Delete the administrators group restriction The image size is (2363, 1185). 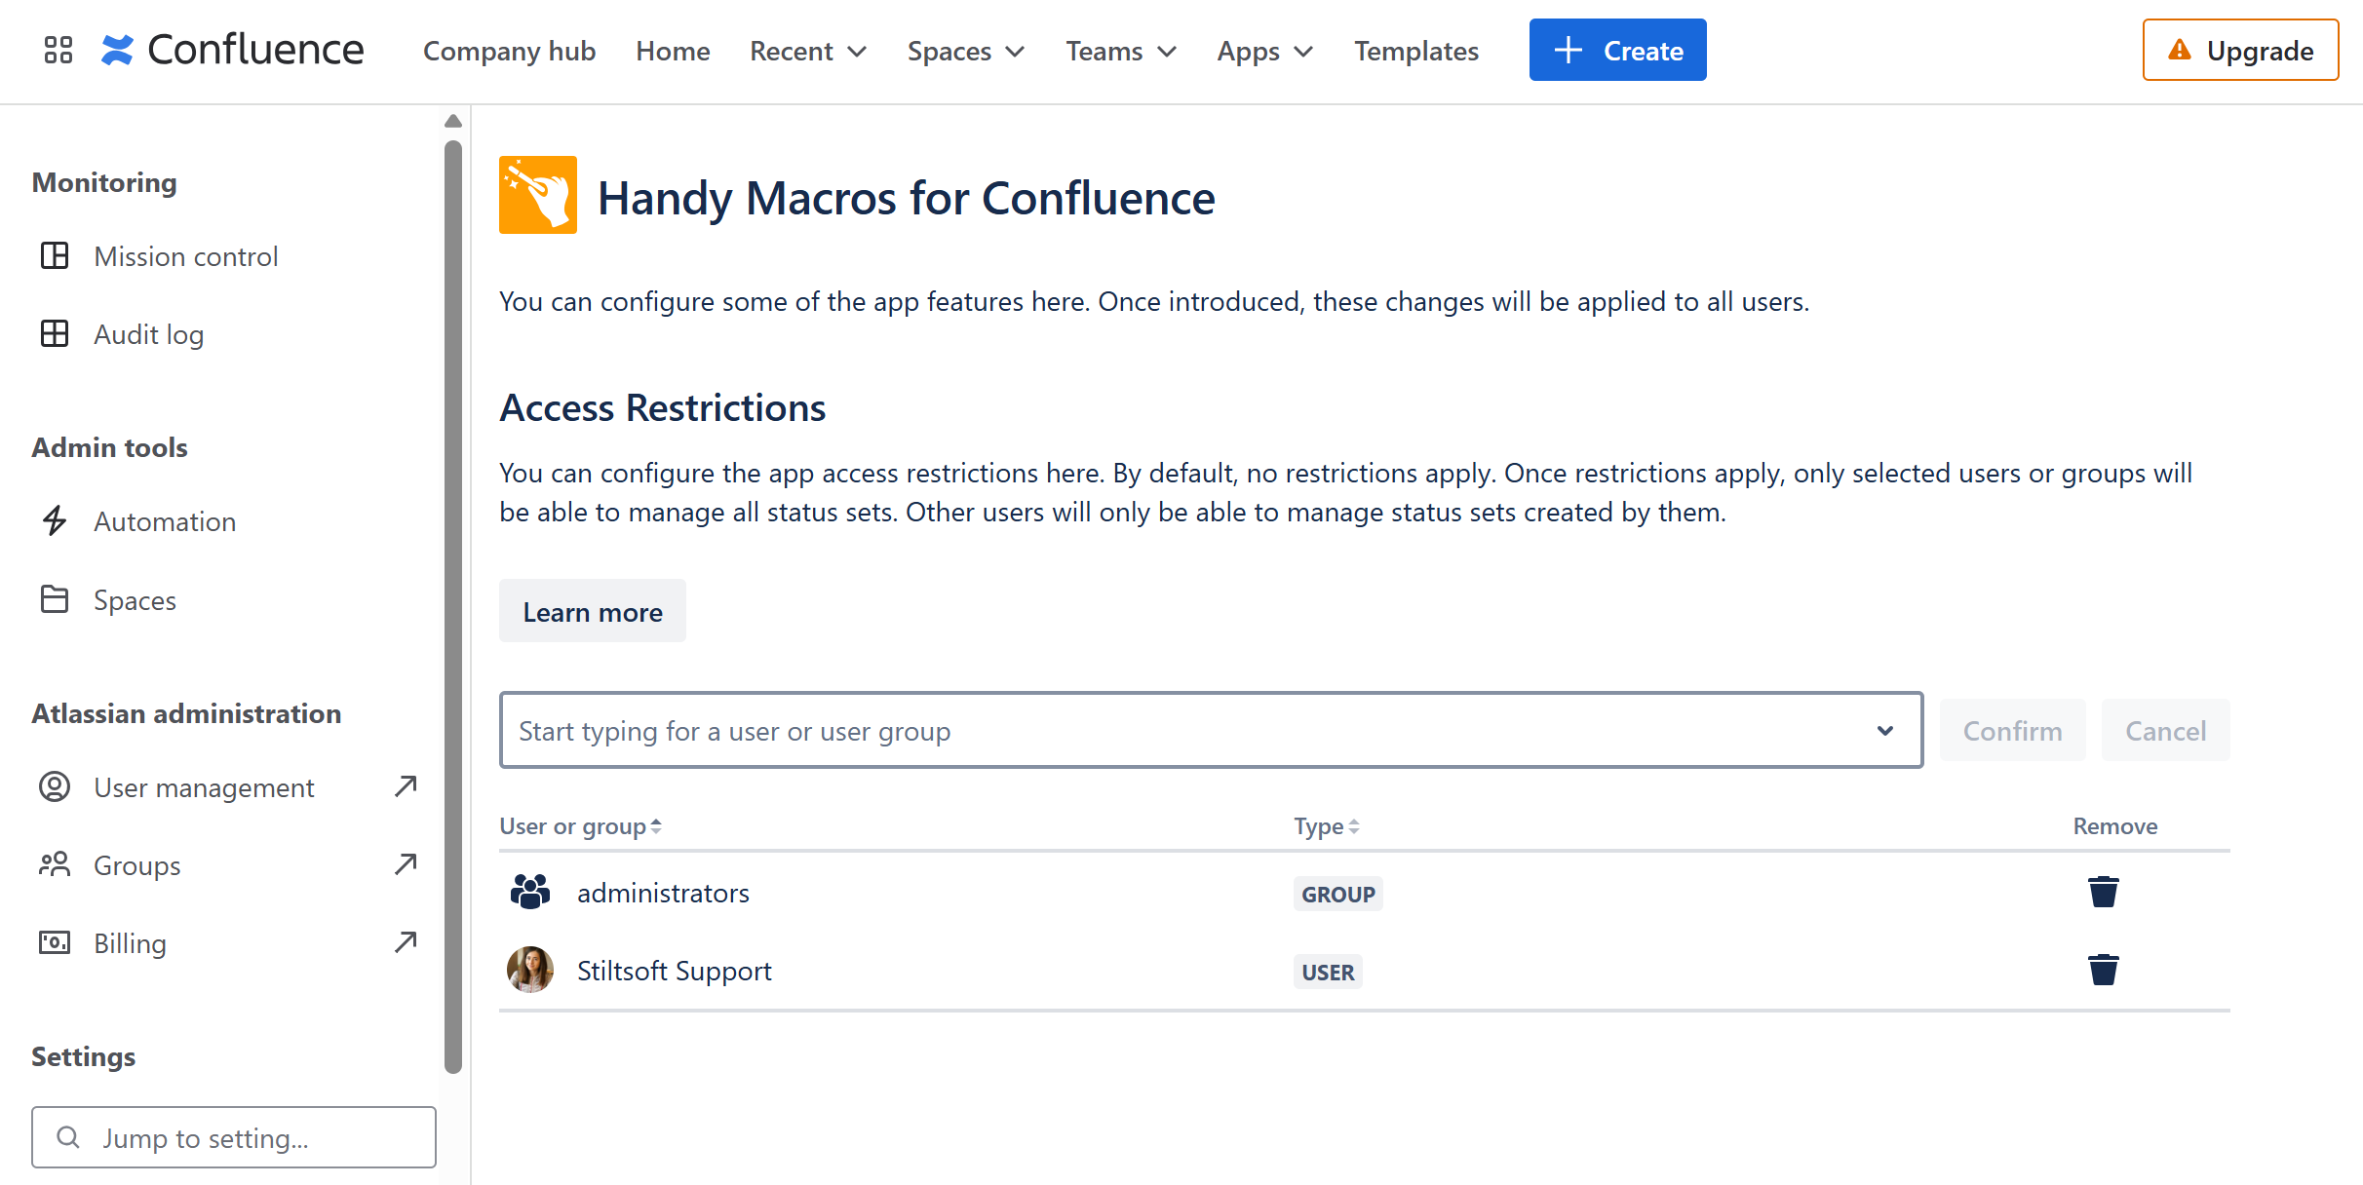coord(2103,892)
